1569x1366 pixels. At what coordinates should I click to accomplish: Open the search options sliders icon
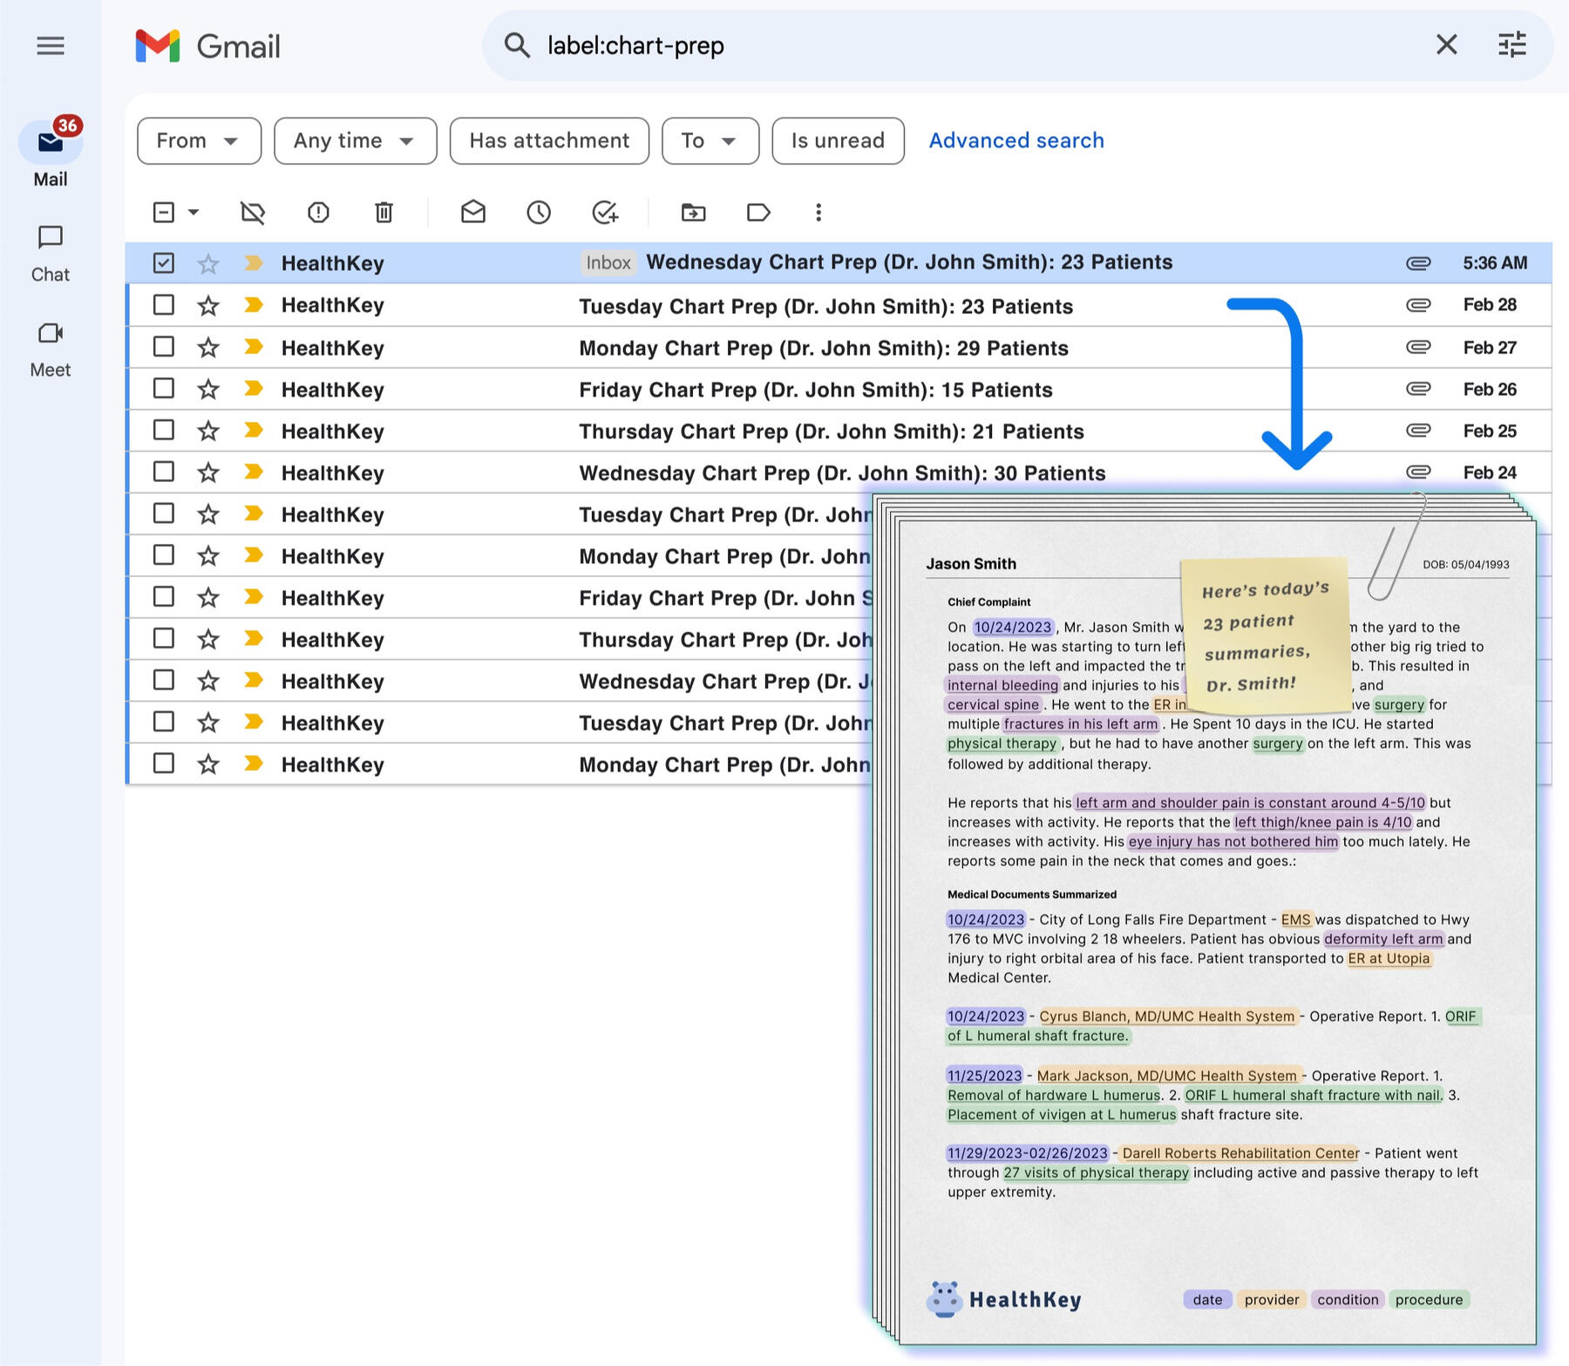click(1512, 45)
